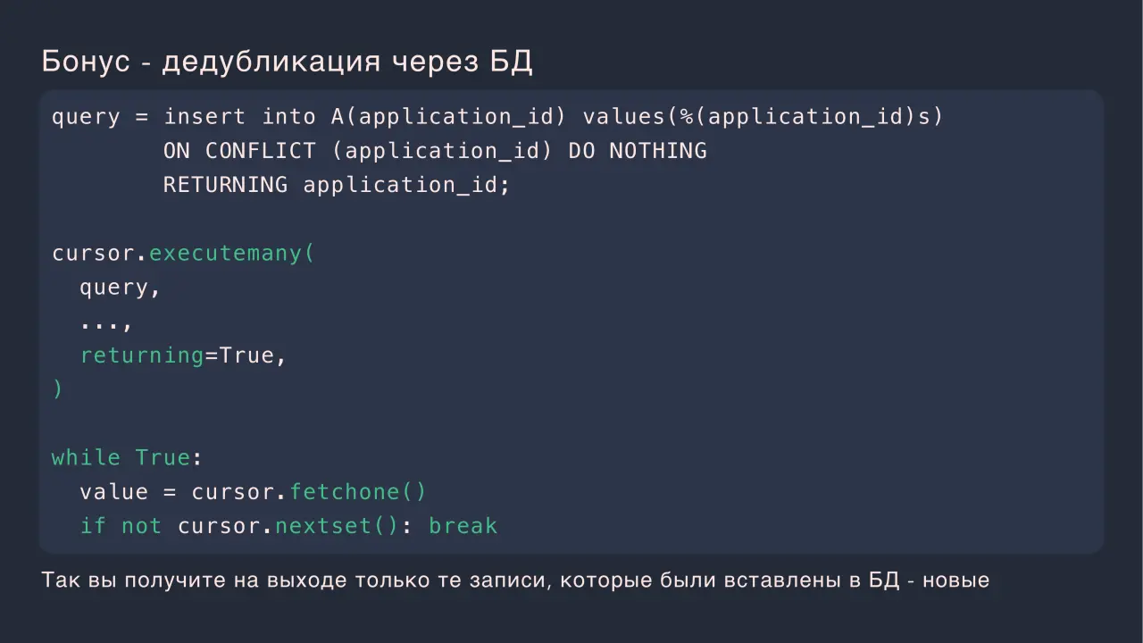The image size is (1143, 643).
Task: Click the "RETURNING application_id;" line
Action: [x=337, y=185]
